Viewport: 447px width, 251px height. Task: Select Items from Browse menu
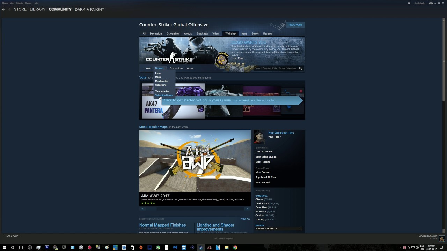(x=158, y=73)
